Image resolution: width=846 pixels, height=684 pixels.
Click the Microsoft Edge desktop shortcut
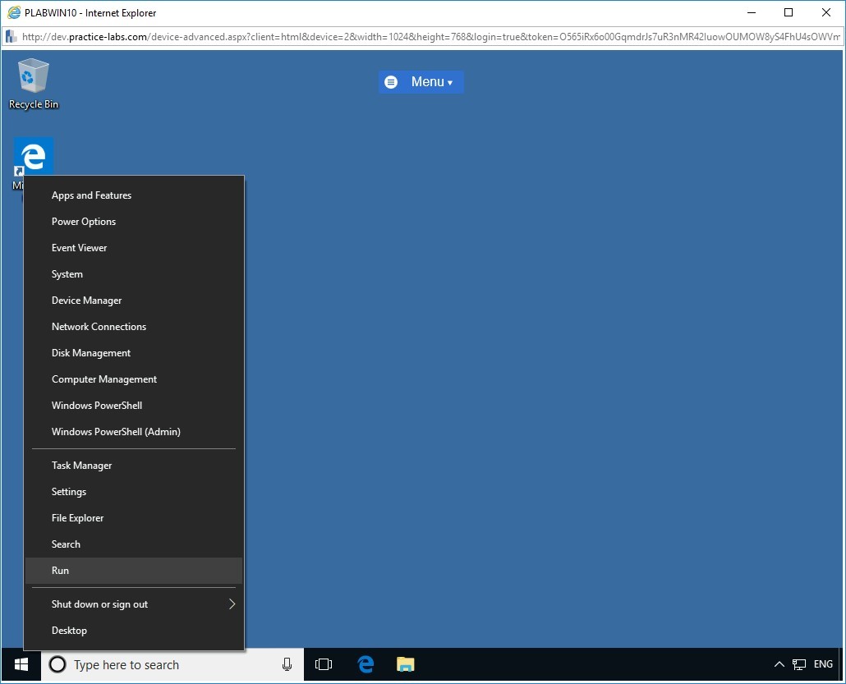tap(34, 156)
